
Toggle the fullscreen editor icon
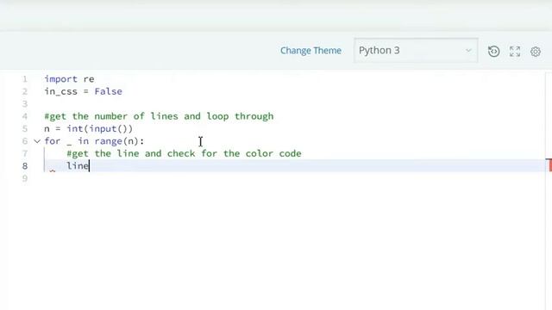pyautogui.click(x=515, y=52)
